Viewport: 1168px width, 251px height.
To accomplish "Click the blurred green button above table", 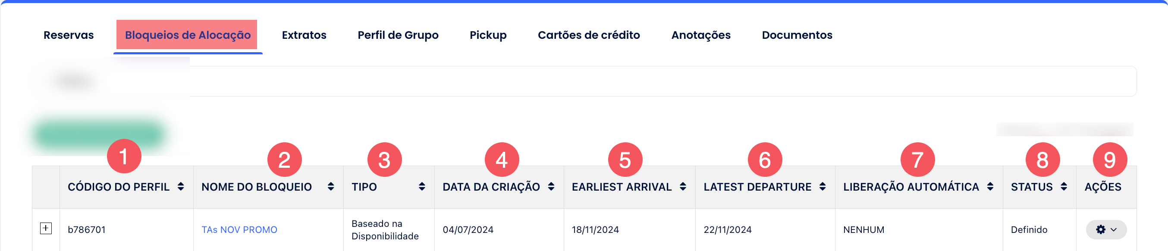I will pyautogui.click(x=99, y=134).
